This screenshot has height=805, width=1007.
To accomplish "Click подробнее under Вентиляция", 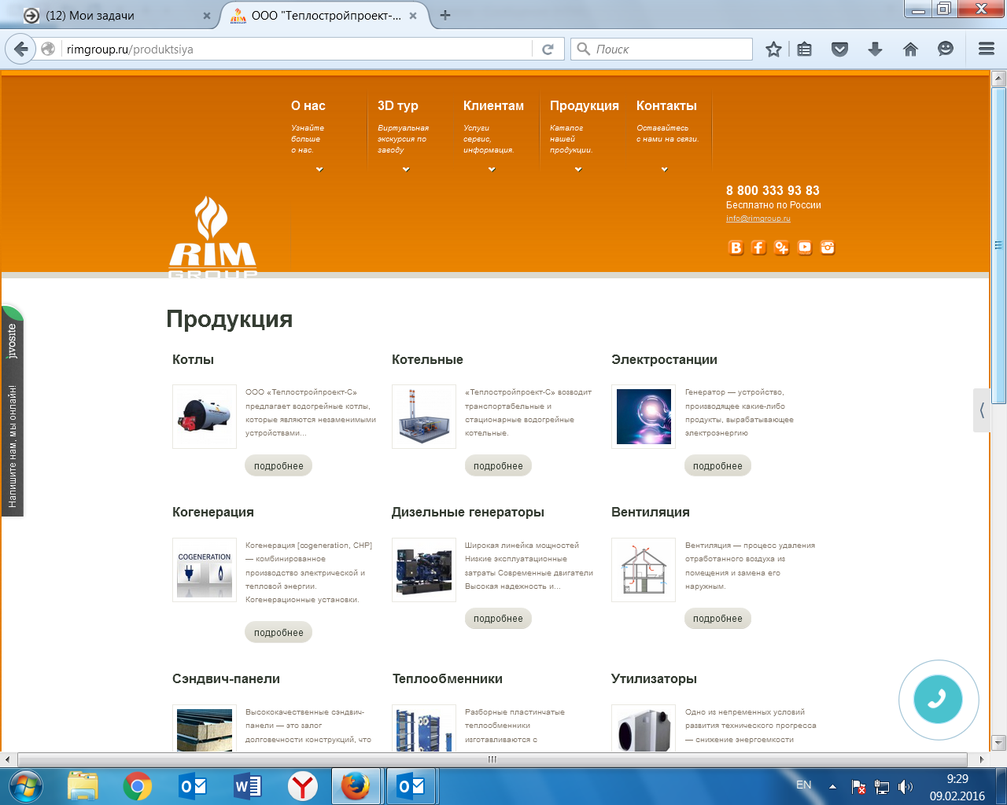I will 717,619.
